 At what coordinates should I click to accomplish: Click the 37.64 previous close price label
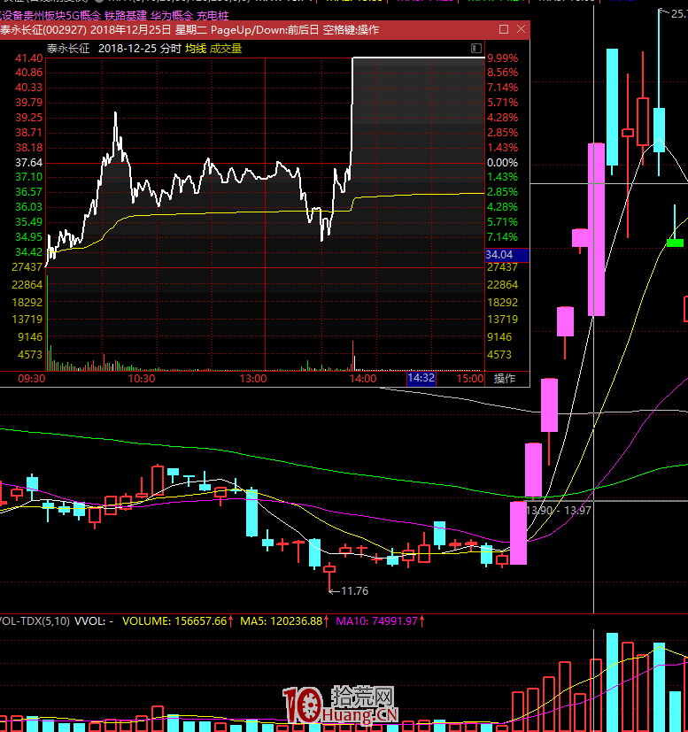(x=29, y=163)
